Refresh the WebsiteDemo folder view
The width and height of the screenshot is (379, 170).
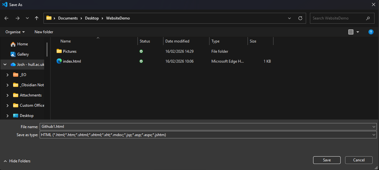300,18
